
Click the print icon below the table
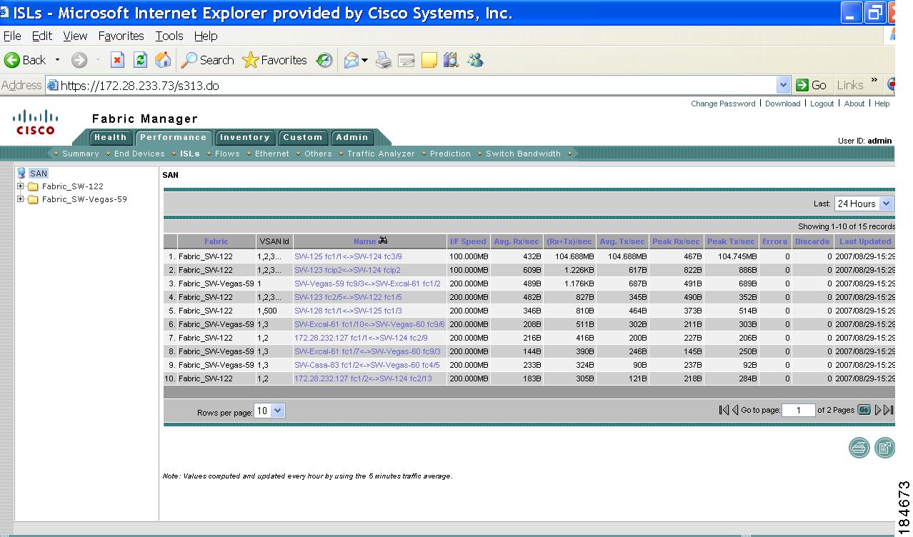coord(859,448)
